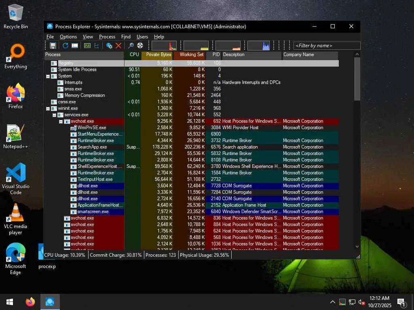Image resolution: width=414 pixels, height=310 pixels.
Task: Collapse the svchost.exe PID 692 node
Action: coord(61,121)
